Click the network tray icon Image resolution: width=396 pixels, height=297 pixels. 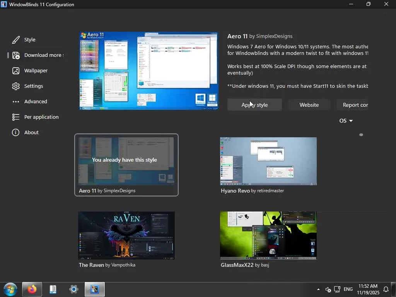[337, 289]
